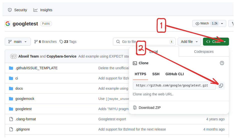Click the search magnifier in Go to file
Screen dimensions: 236x140
pyautogui.click(x=118, y=42)
